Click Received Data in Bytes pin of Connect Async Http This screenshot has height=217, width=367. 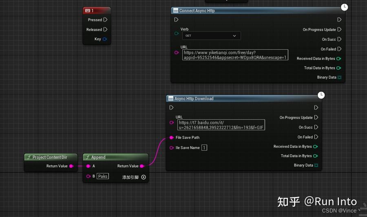click(339, 59)
